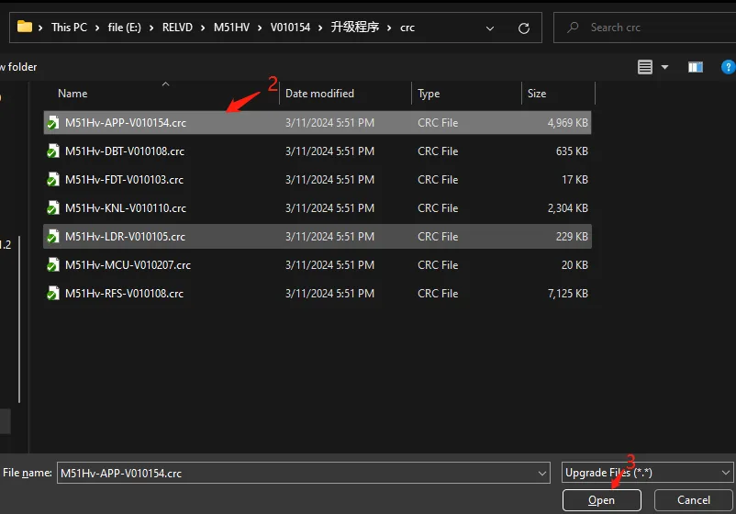Viewport: 736px width, 514px height.
Task: Expand chevron after RELVD breadcrumb
Action: point(203,28)
